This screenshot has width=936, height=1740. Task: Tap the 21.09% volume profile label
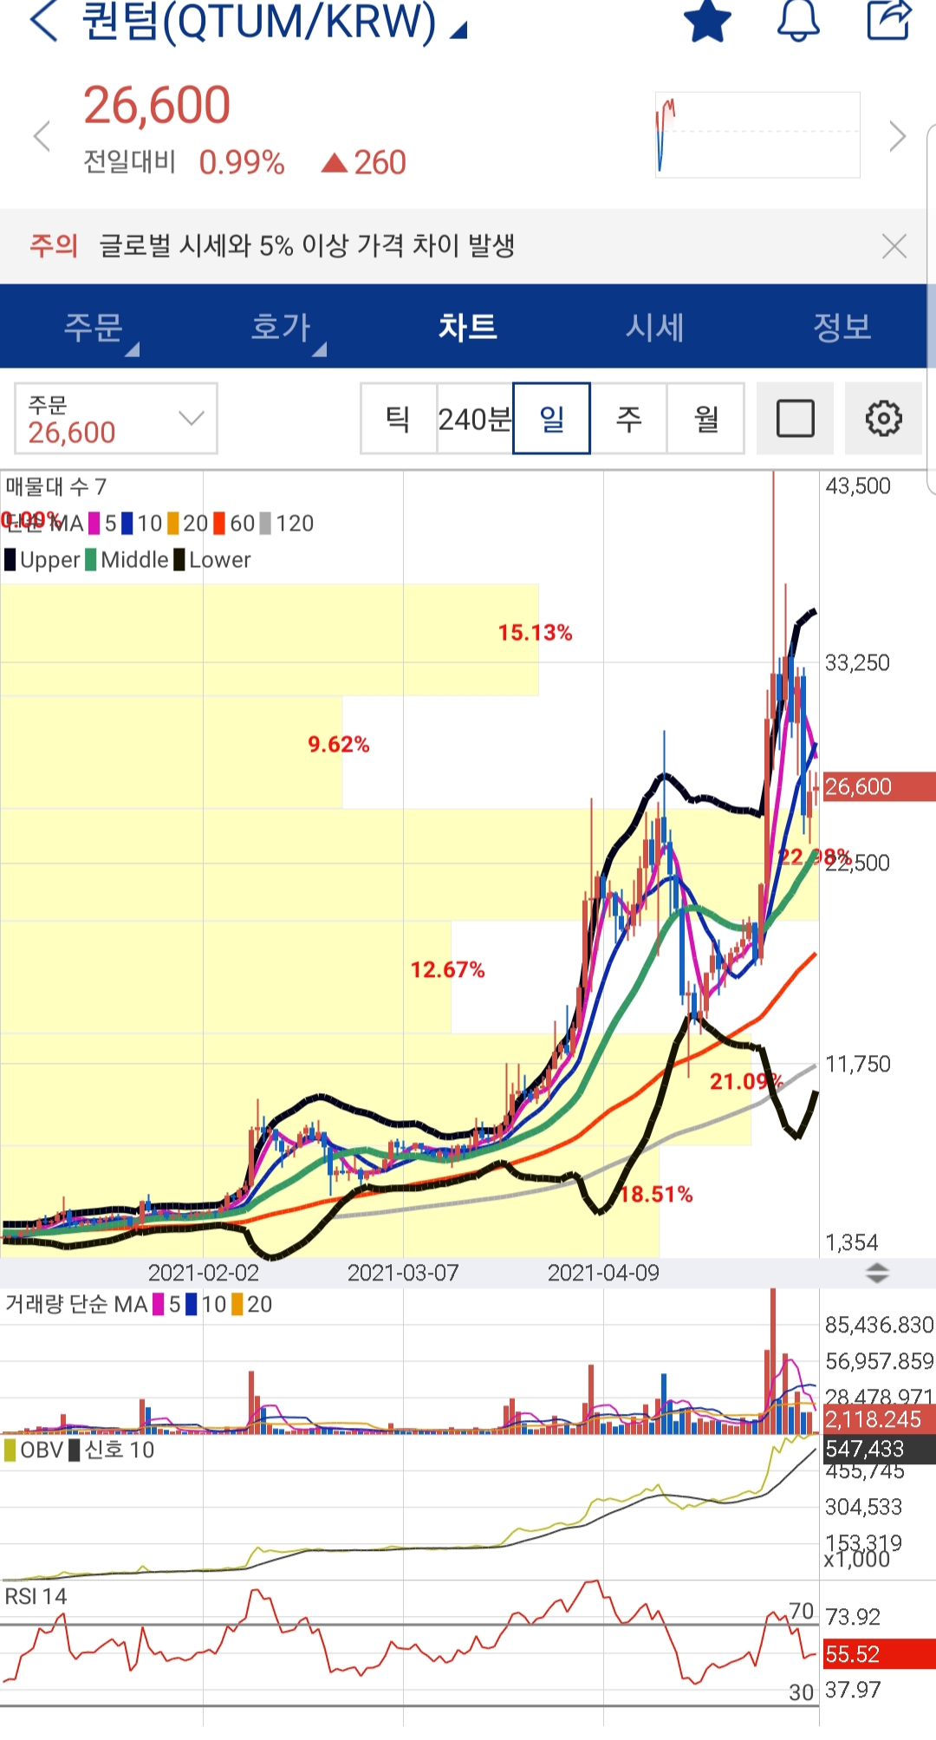click(x=746, y=1081)
